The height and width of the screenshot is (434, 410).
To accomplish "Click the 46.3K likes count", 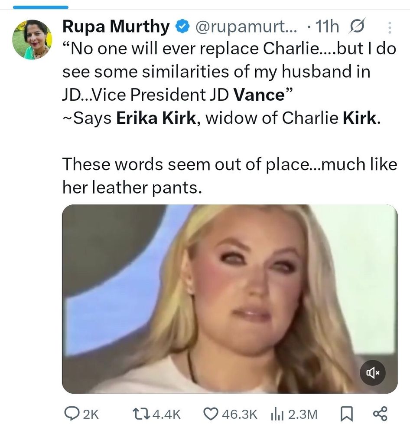I will (x=239, y=414).
